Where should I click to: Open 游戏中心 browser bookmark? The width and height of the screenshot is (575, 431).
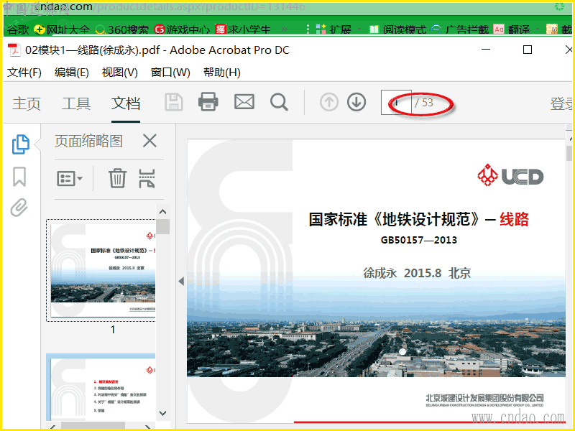click(x=182, y=29)
